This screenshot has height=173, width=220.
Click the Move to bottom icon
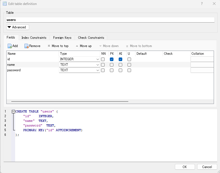coord(127,46)
